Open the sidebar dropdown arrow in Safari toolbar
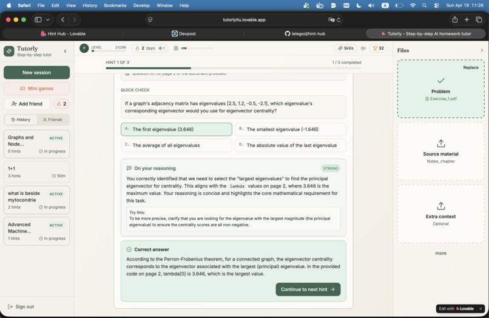Image resolution: width=489 pixels, height=318 pixels. (x=48, y=19)
